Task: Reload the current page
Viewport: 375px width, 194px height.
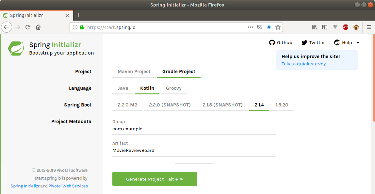Action: pyautogui.click(x=28, y=27)
